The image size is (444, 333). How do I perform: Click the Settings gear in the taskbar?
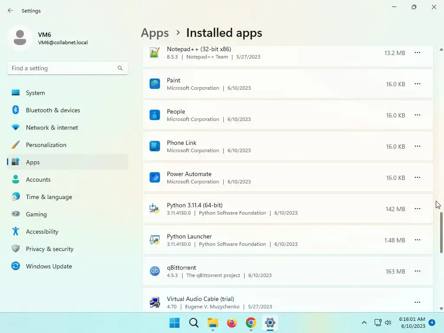[270, 323]
